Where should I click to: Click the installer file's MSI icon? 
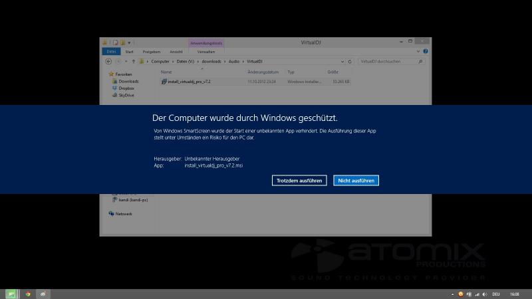164,82
